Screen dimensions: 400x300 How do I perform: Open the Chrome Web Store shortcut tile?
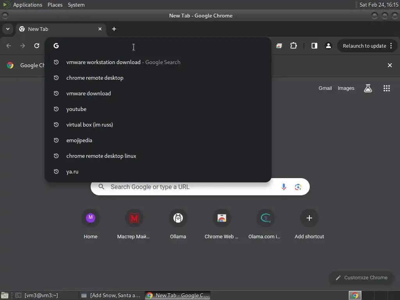pos(221,224)
